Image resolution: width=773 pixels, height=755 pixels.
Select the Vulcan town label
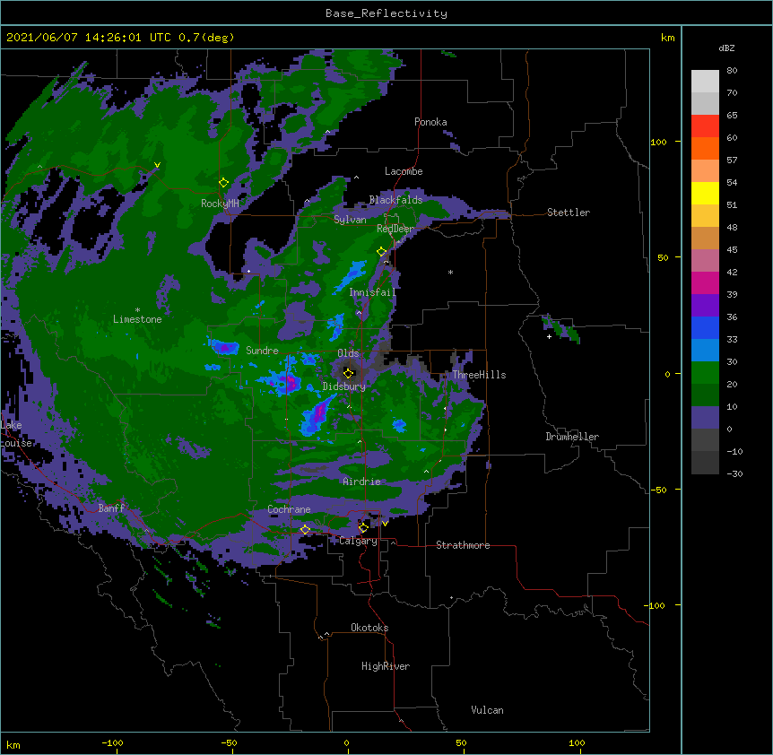(x=487, y=710)
